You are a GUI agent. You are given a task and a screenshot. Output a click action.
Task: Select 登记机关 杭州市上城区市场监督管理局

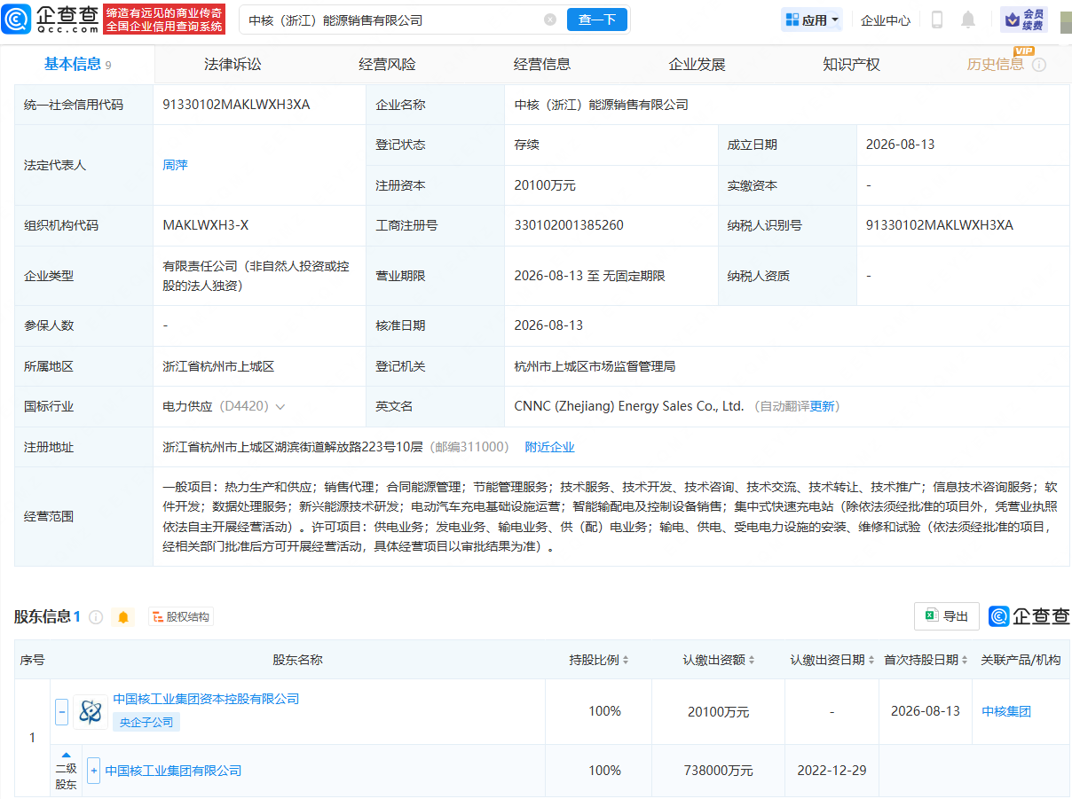[x=595, y=366]
